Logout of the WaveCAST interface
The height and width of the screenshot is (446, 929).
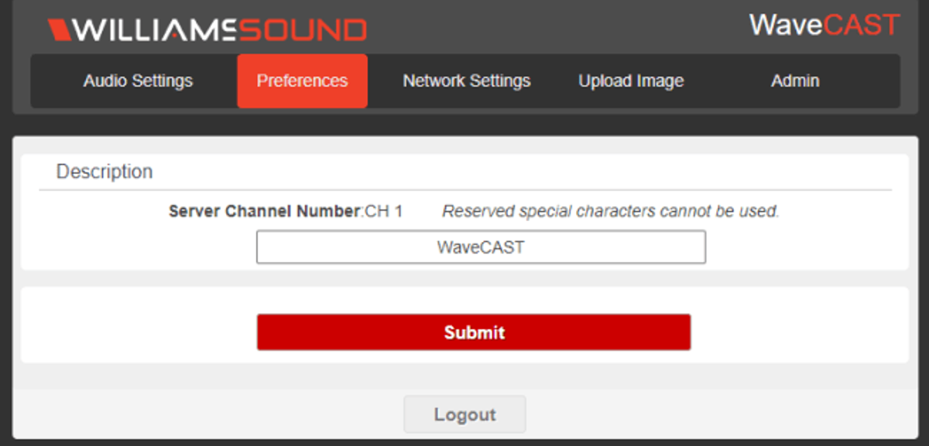point(464,414)
